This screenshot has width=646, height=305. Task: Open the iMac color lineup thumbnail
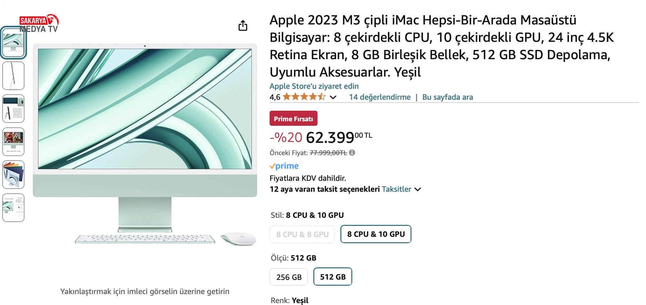coord(13,174)
